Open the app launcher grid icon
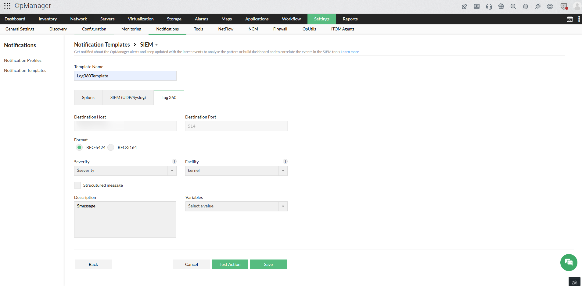Viewport: 582px width, 286px height. 7,6
